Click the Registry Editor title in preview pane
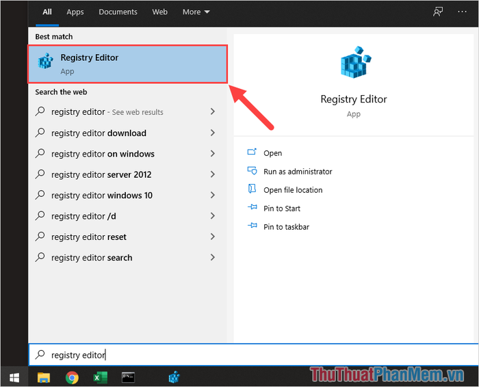This screenshot has height=387, width=479. (354, 100)
